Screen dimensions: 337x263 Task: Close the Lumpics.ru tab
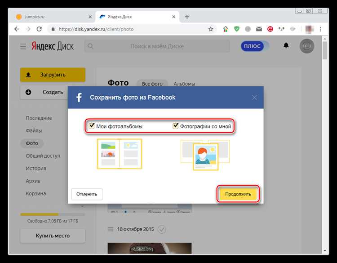click(x=90, y=17)
